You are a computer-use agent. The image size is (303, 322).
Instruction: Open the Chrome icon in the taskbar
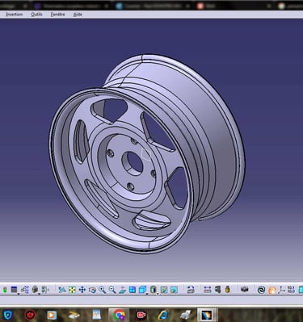tap(119, 315)
